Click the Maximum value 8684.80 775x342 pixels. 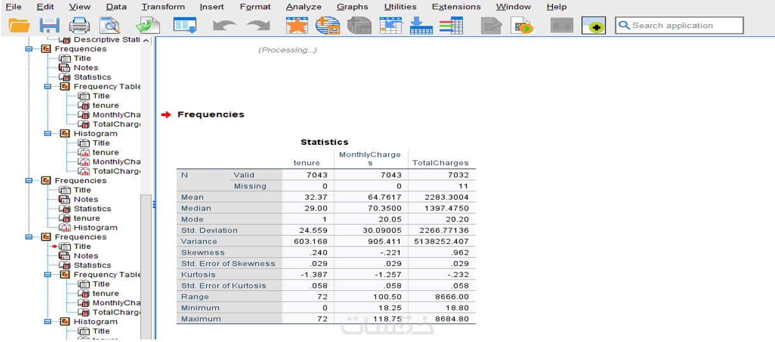point(453,319)
